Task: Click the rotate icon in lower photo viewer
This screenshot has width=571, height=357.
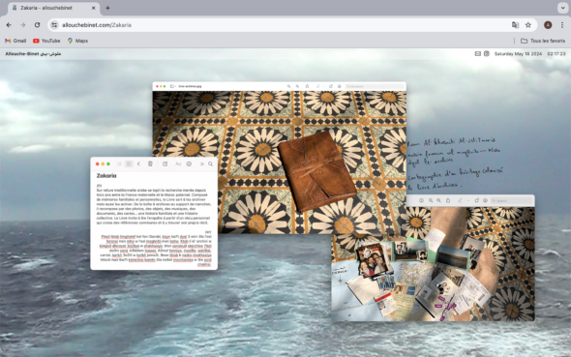Action: 477,200
